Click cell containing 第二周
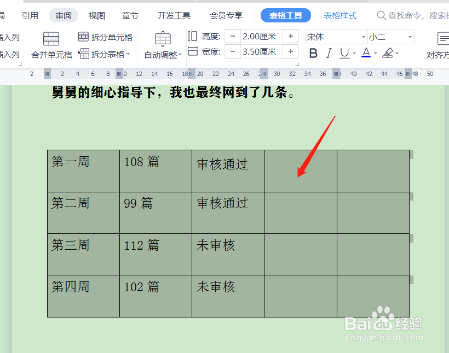 click(x=83, y=213)
